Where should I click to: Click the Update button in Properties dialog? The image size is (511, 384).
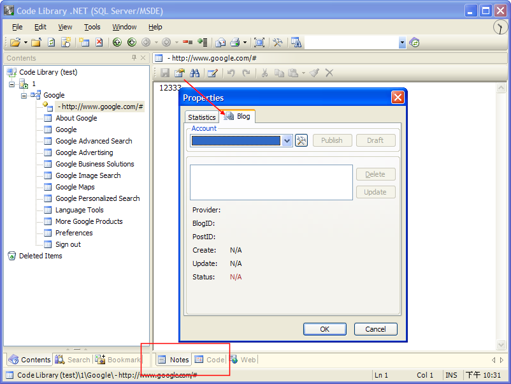375,192
